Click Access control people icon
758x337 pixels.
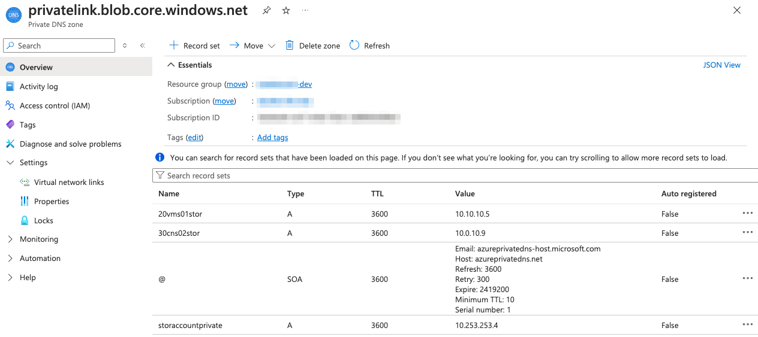[10, 105]
